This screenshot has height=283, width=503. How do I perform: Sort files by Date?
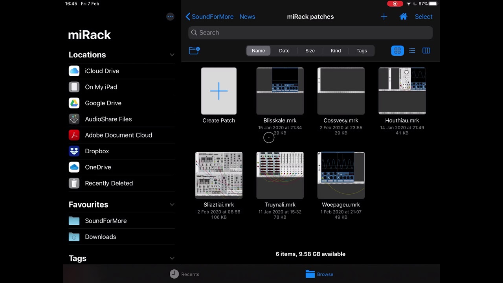[x=284, y=51]
